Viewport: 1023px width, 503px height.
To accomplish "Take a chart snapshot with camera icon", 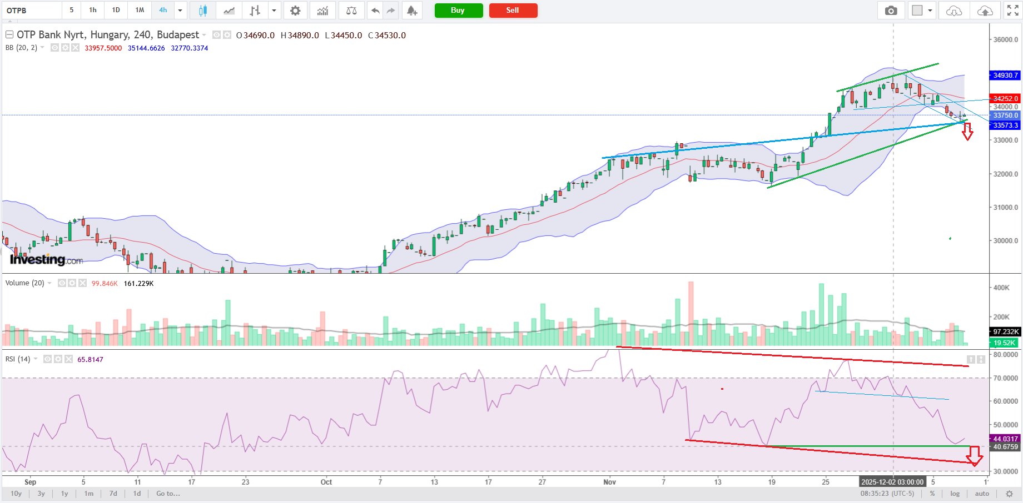I will (x=891, y=11).
